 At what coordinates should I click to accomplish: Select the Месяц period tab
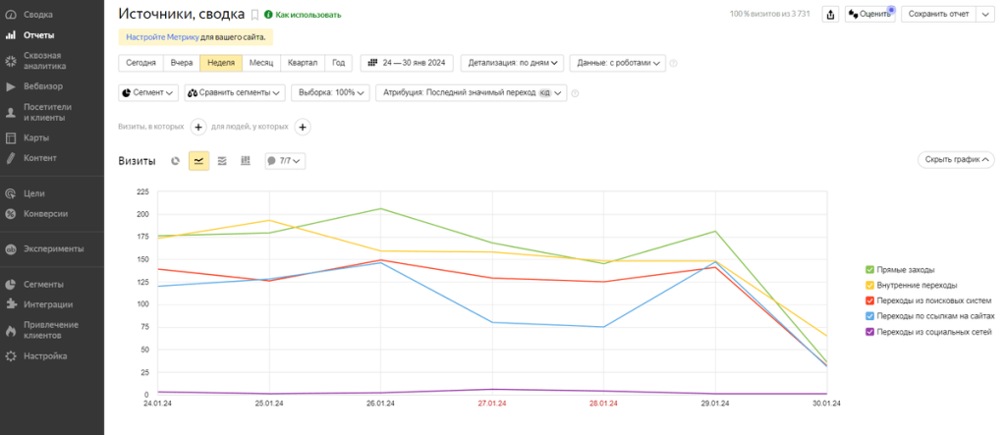tap(260, 63)
